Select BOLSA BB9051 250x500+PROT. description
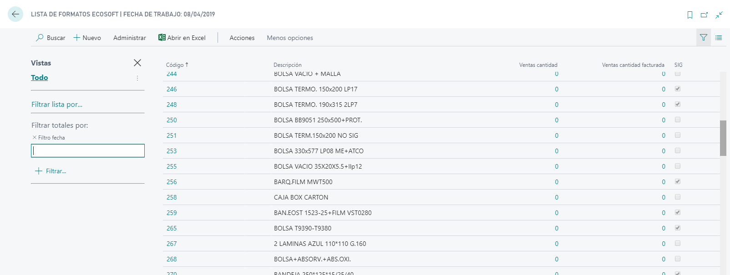The width and height of the screenshot is (730, 275). point(318,120)
